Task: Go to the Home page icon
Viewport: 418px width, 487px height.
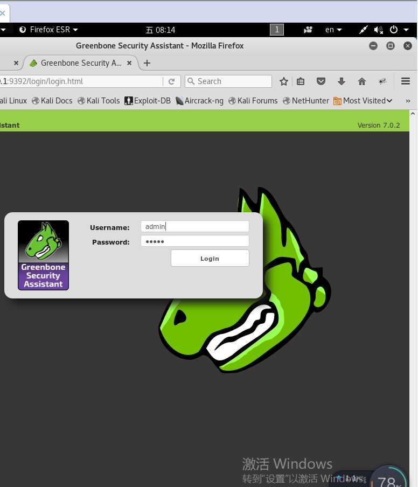Action: coord(362,81)
